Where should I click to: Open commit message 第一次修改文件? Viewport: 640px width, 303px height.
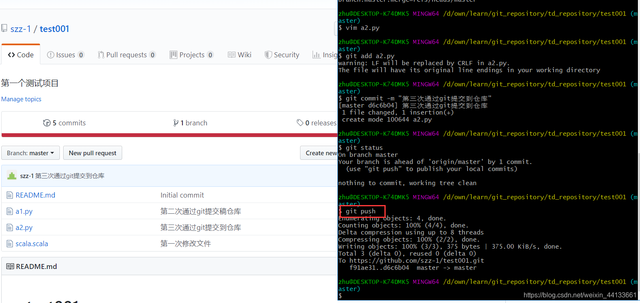(x=186, y=244)
